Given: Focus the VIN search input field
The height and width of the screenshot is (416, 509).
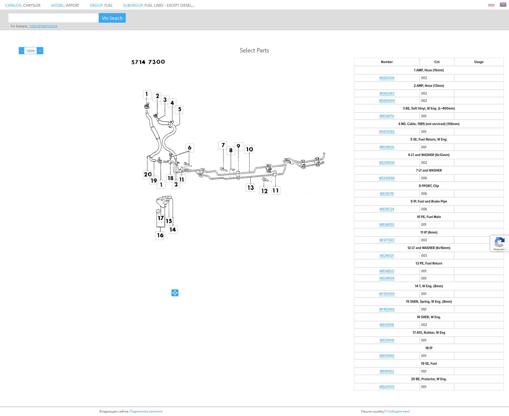Looking at the screenshot, I should (53, 18).
